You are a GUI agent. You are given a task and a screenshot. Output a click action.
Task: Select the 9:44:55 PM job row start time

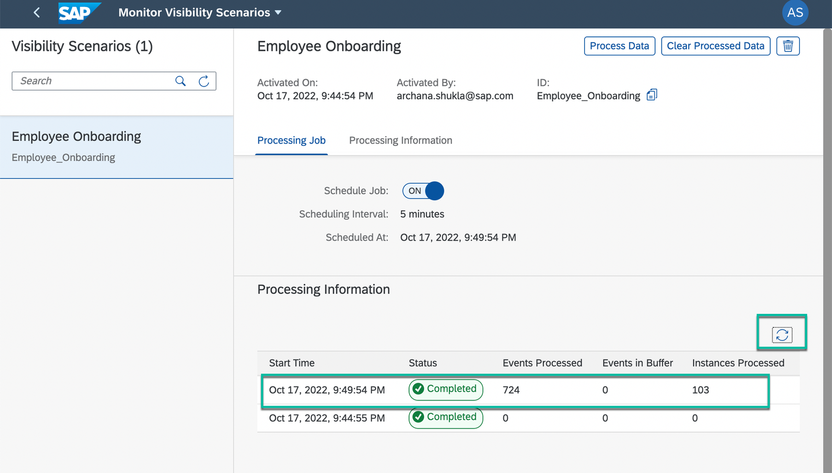click(327, 418)
